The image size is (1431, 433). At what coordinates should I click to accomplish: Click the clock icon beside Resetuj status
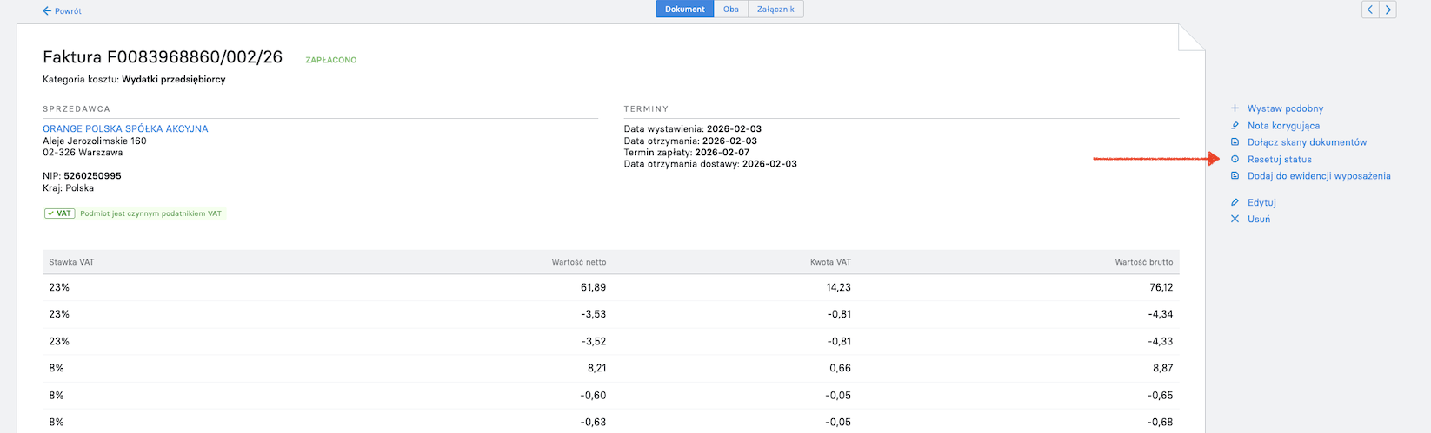(x=1235, y=160)
